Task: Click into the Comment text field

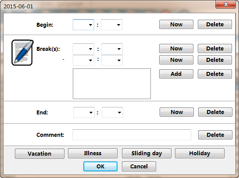Action: pos(132,135)
